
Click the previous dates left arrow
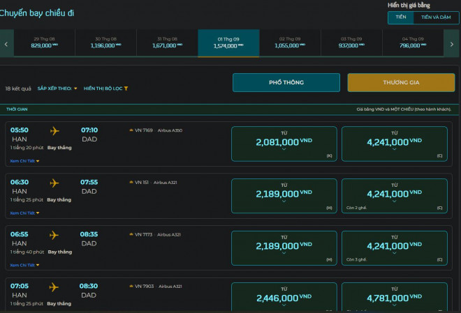tap(6, 43)
